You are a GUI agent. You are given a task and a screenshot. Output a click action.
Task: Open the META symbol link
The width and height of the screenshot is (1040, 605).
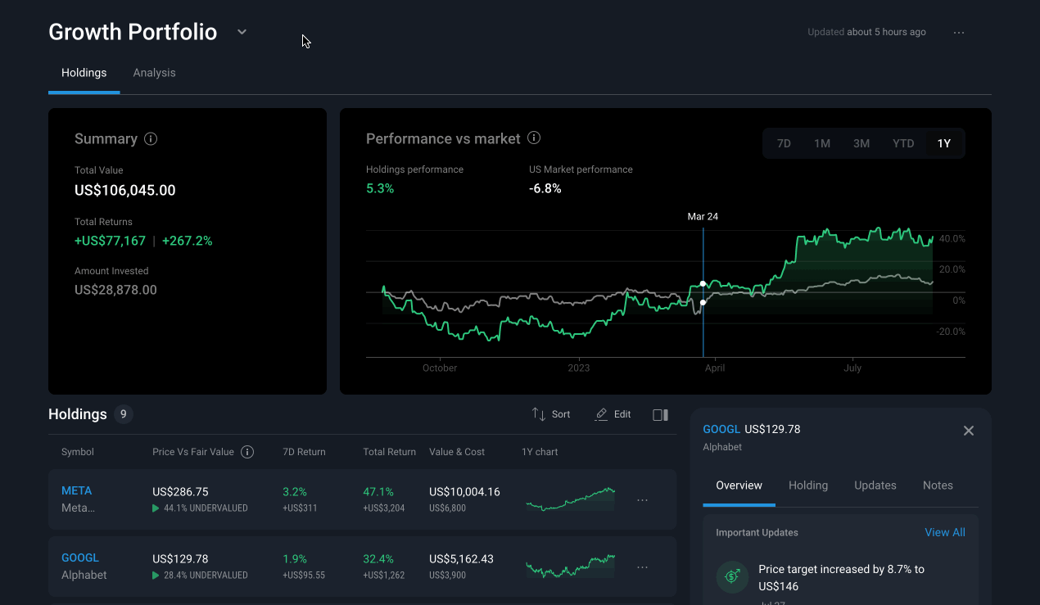click(77, 491)
